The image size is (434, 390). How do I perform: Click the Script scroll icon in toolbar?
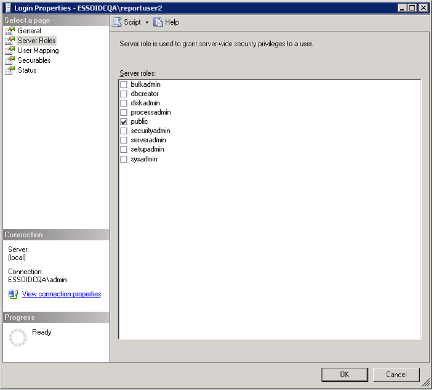[117, 22]
